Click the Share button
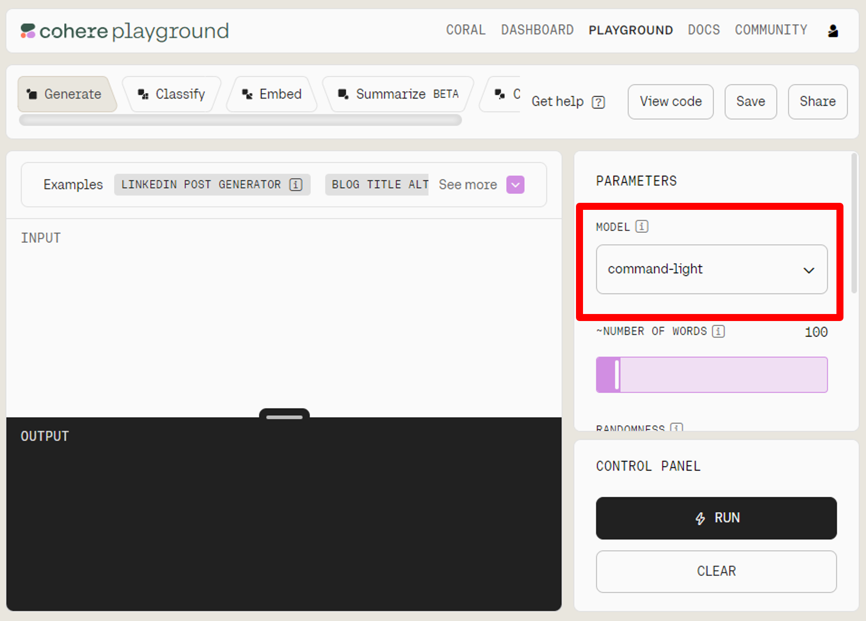Screen dimensions: 866x621 click(x=818, y=102)
